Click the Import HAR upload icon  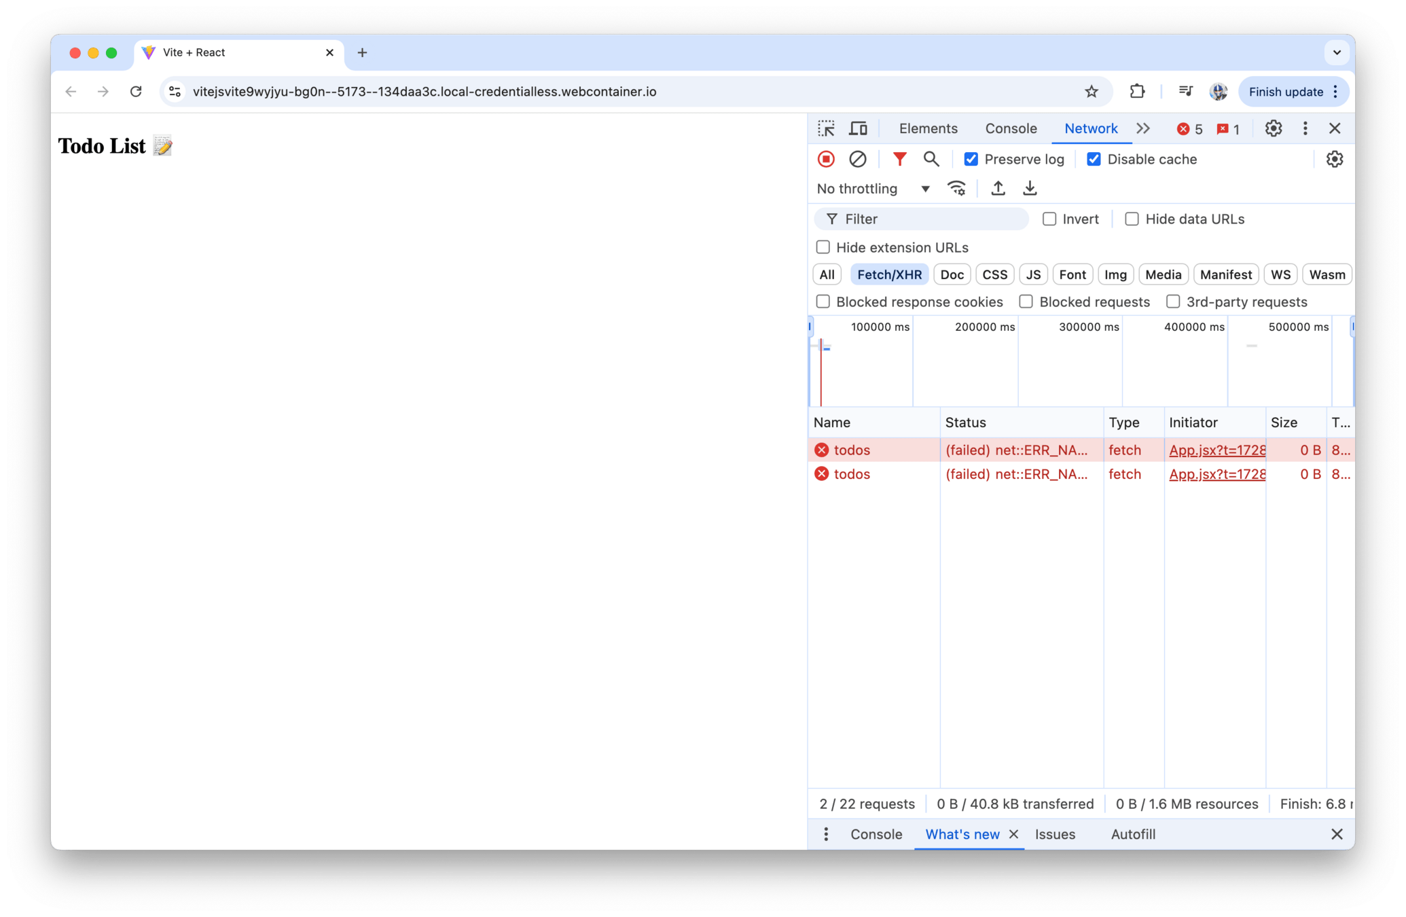[x=998, y=188]
